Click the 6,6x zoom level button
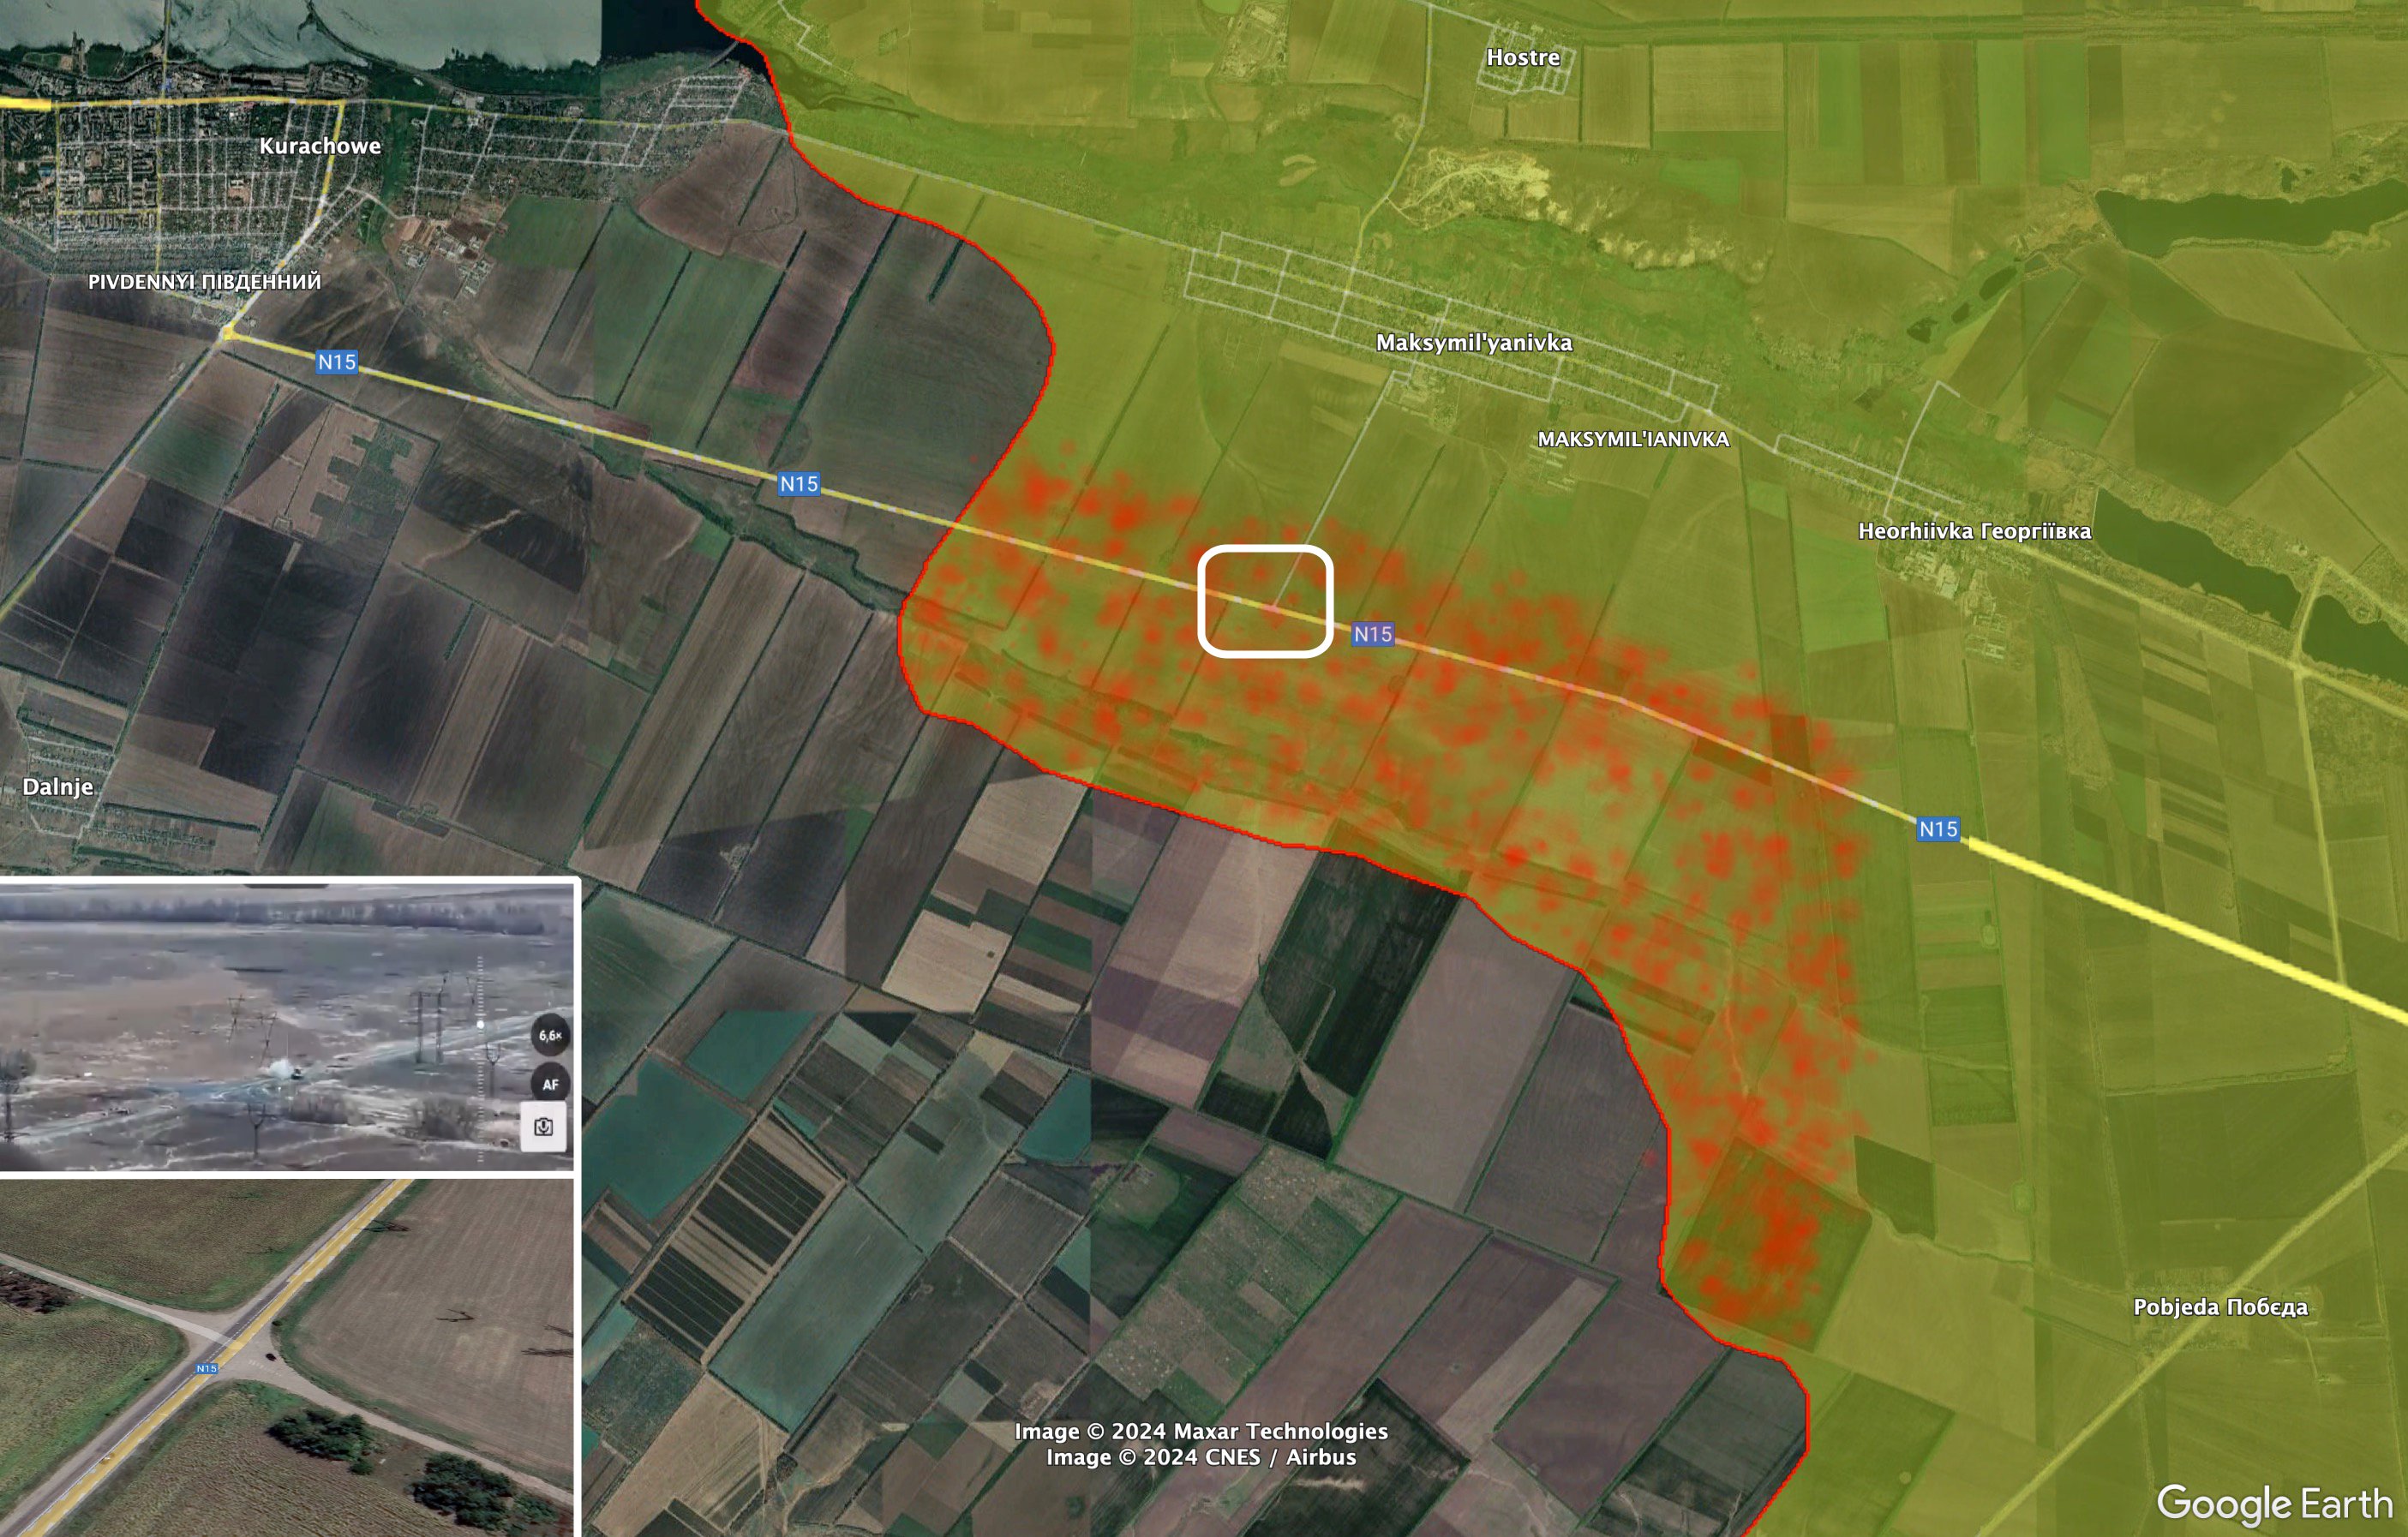Image resolution: width=2408 pixels, height=1537 pixels. [550, 1035]
